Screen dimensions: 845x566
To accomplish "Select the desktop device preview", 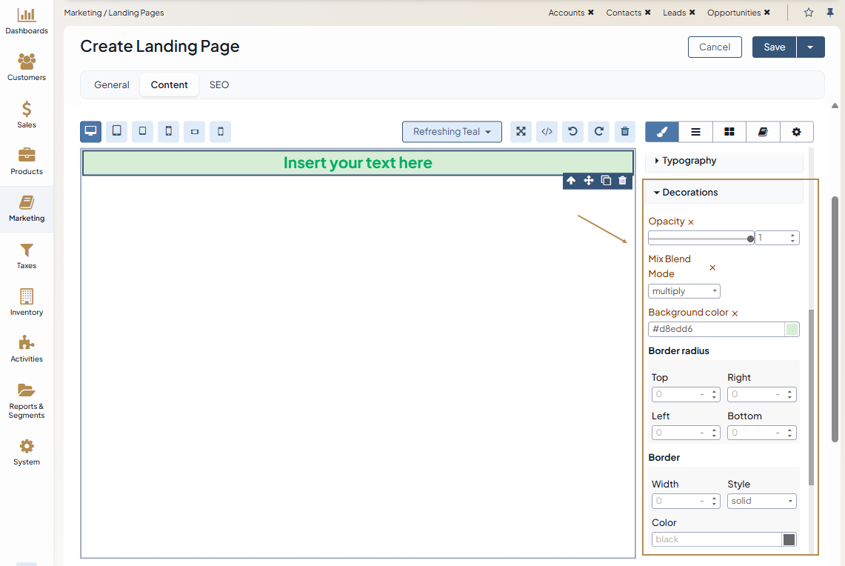I will pos(91,132).
